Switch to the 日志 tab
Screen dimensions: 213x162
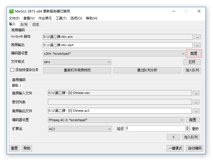point(36,25)
